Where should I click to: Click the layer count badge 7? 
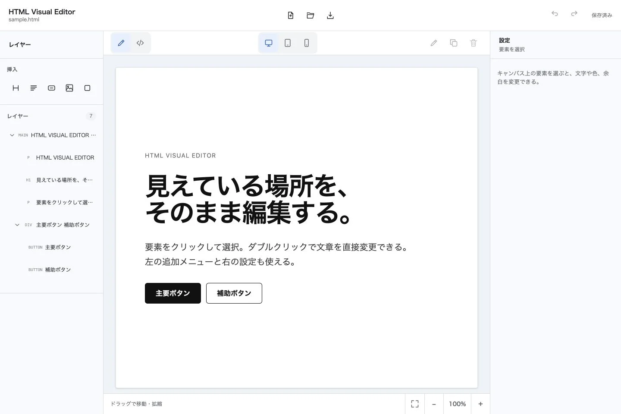pos(91,116)
